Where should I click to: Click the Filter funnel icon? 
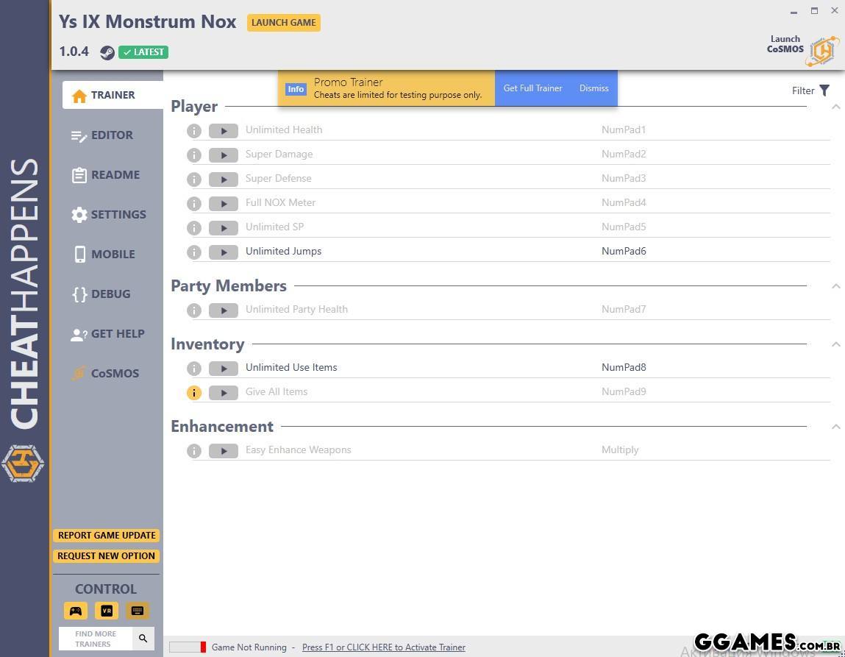[x=824, y=90]
